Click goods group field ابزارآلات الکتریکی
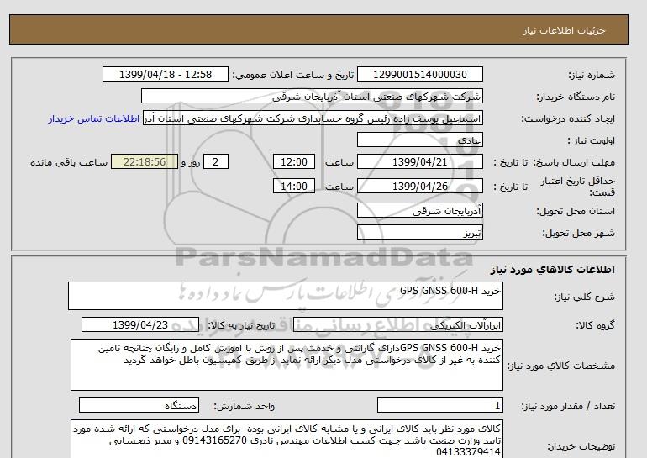 coord(397,324)
